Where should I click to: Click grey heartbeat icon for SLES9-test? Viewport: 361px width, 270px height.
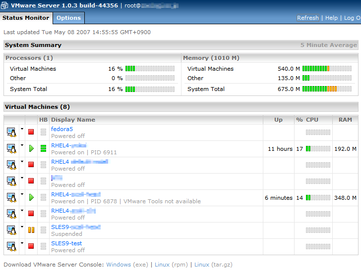[x=43, y=246]
